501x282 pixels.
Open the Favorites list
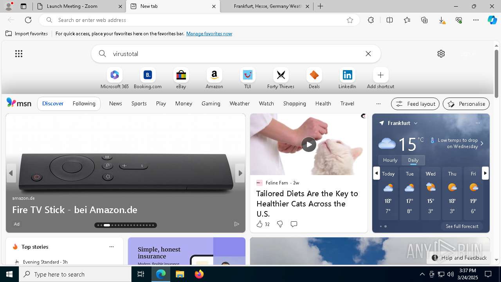point(407,20)
